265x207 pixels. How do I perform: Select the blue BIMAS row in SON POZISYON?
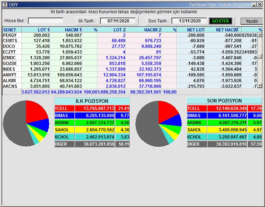(x=224, y=116)
